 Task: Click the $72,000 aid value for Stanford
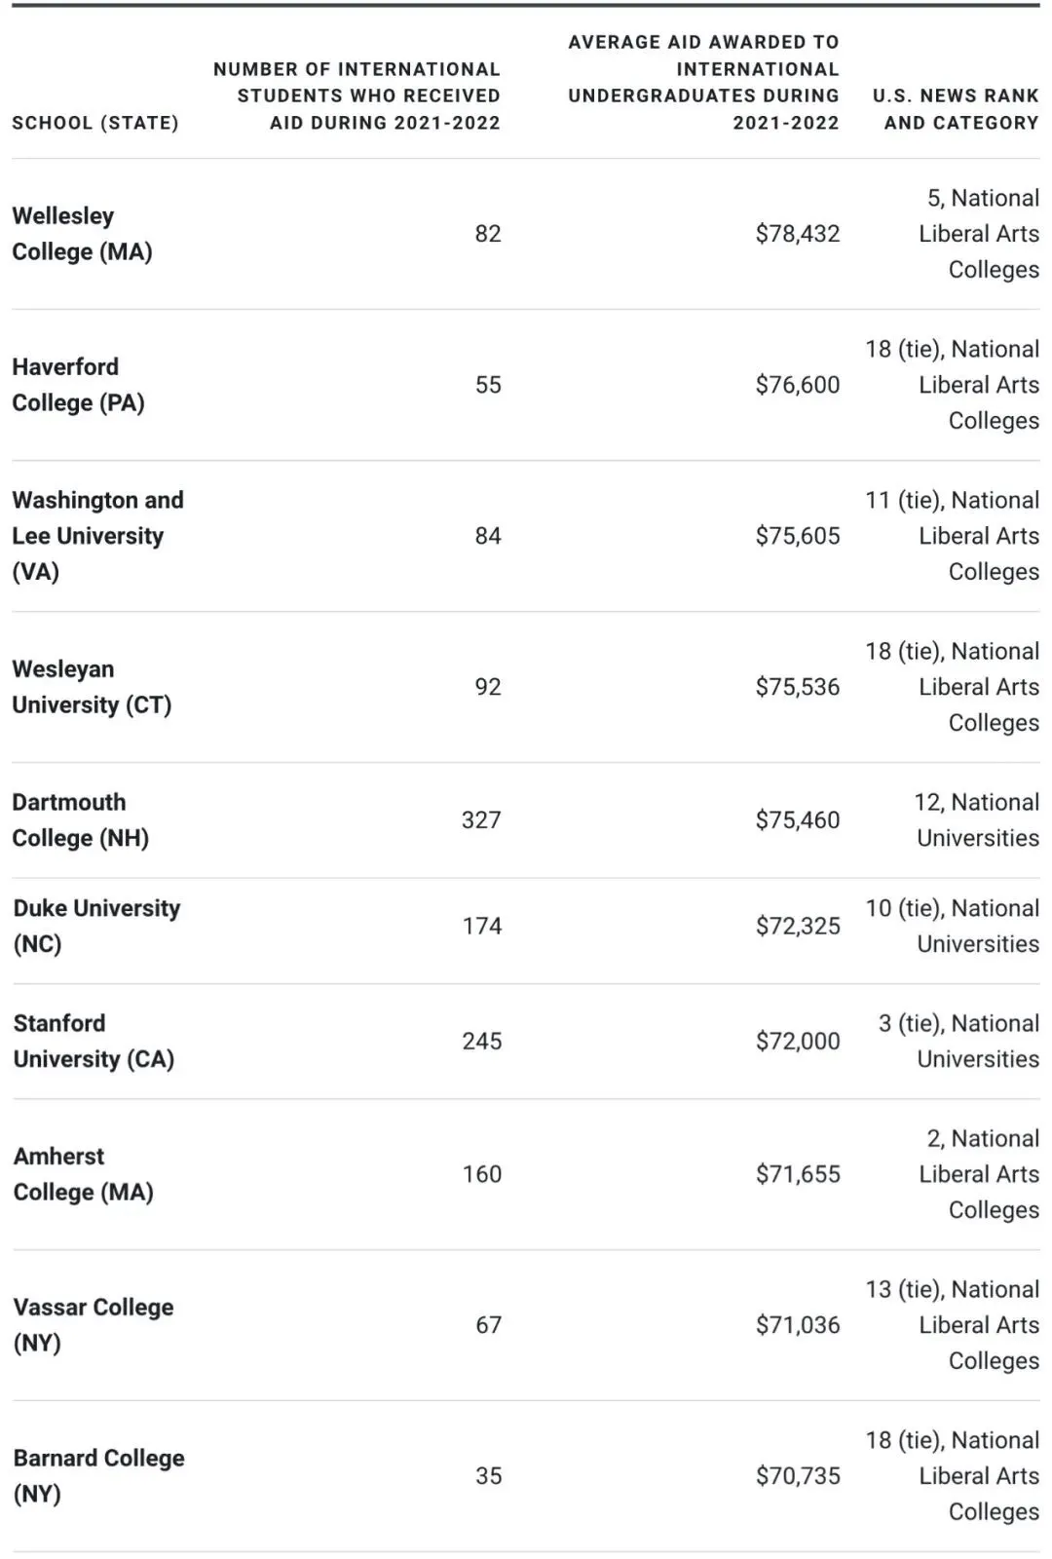click(x=797, y=1041)
